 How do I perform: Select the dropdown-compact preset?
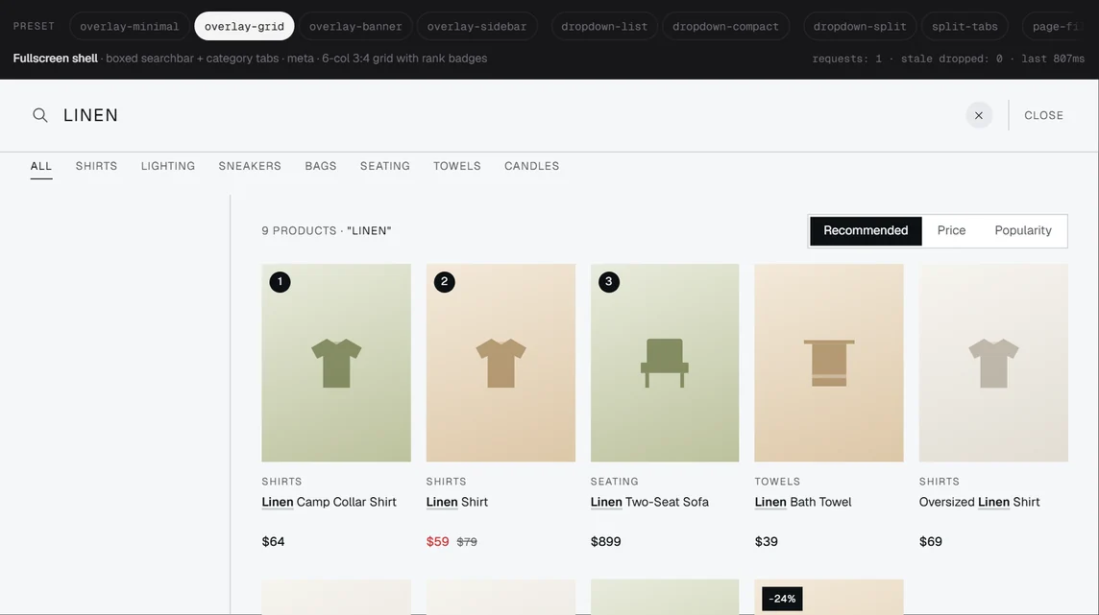pos(725,26)
